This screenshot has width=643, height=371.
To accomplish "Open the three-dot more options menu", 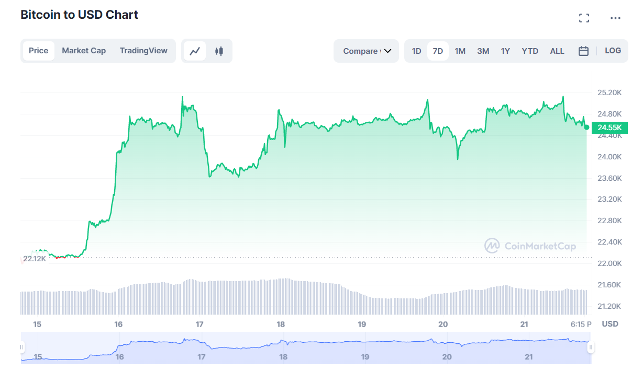I will click(x=615, y=18).
